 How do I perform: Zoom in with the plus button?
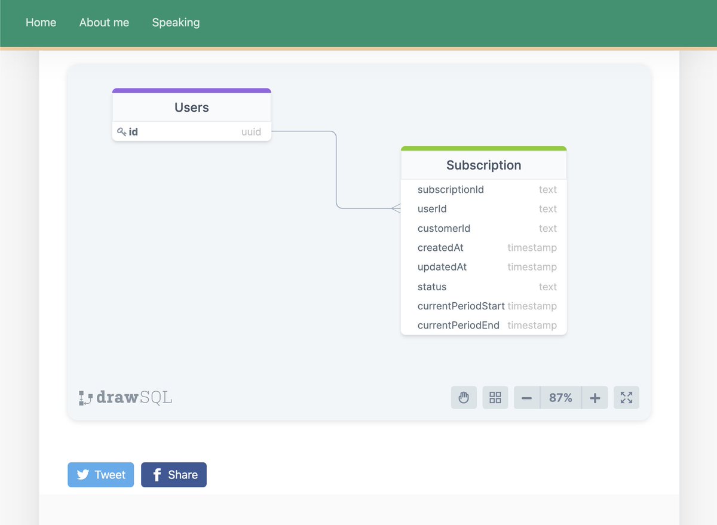595,398
